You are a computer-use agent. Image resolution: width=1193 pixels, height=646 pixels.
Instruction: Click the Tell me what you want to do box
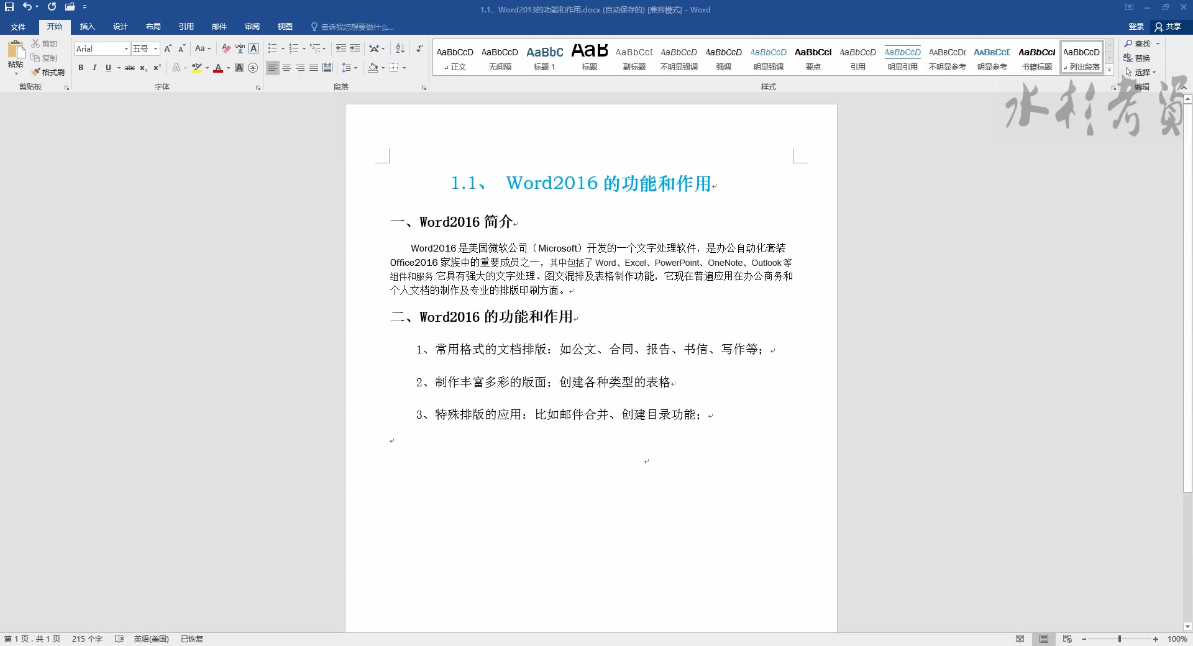pos(354,27)
